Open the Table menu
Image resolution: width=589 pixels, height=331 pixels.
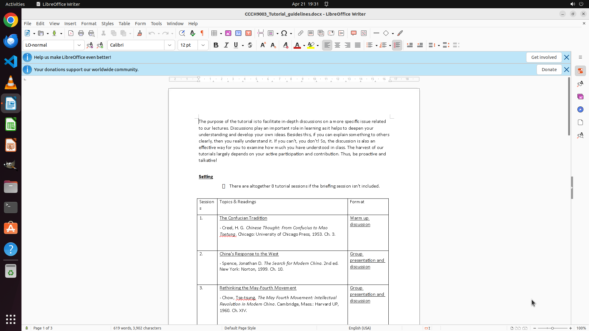(124, 24)
